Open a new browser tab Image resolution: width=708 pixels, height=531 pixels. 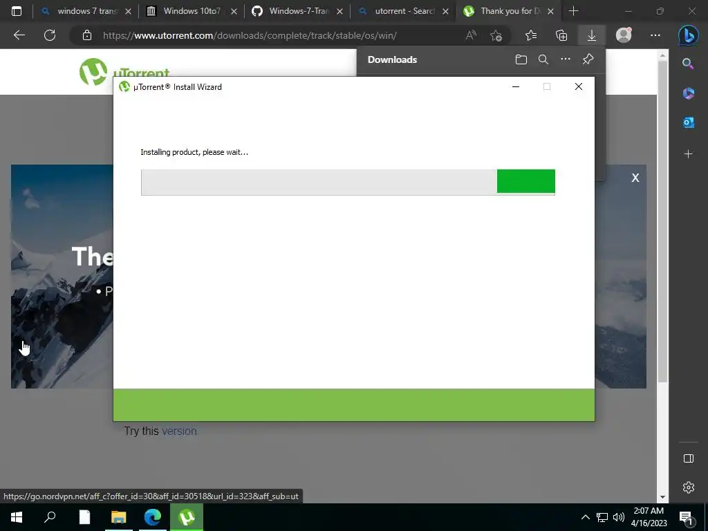tap(573, 11)
